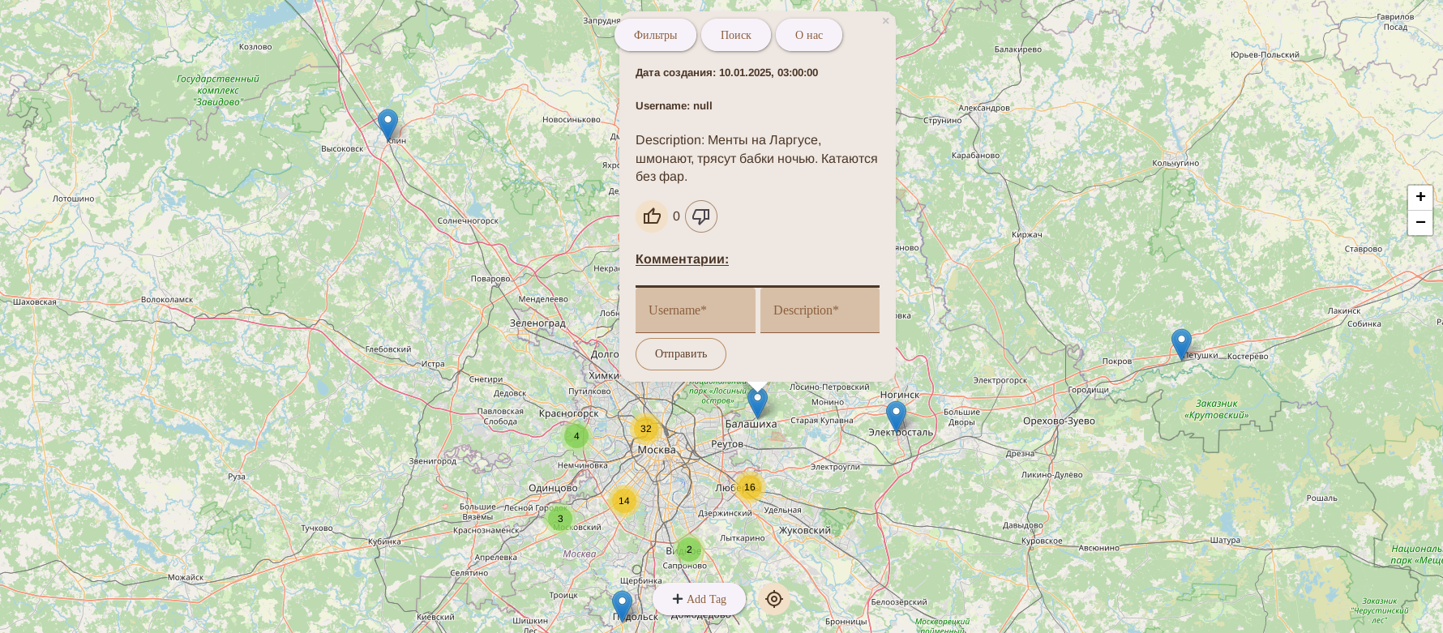Select the like count 0
1443x633 pixels.
click(676, 216)
